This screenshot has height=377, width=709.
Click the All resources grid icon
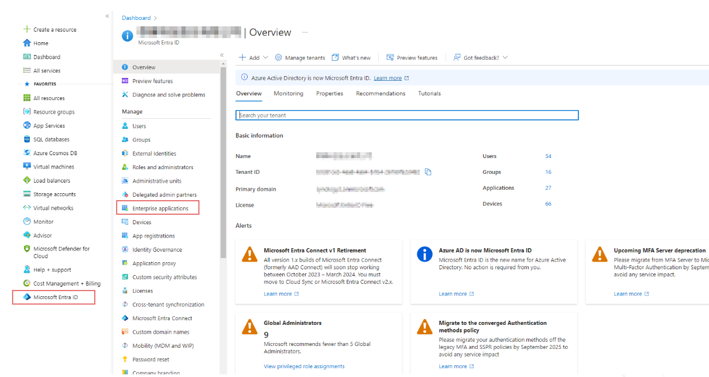pyautogui.click(x=26, y=98)
